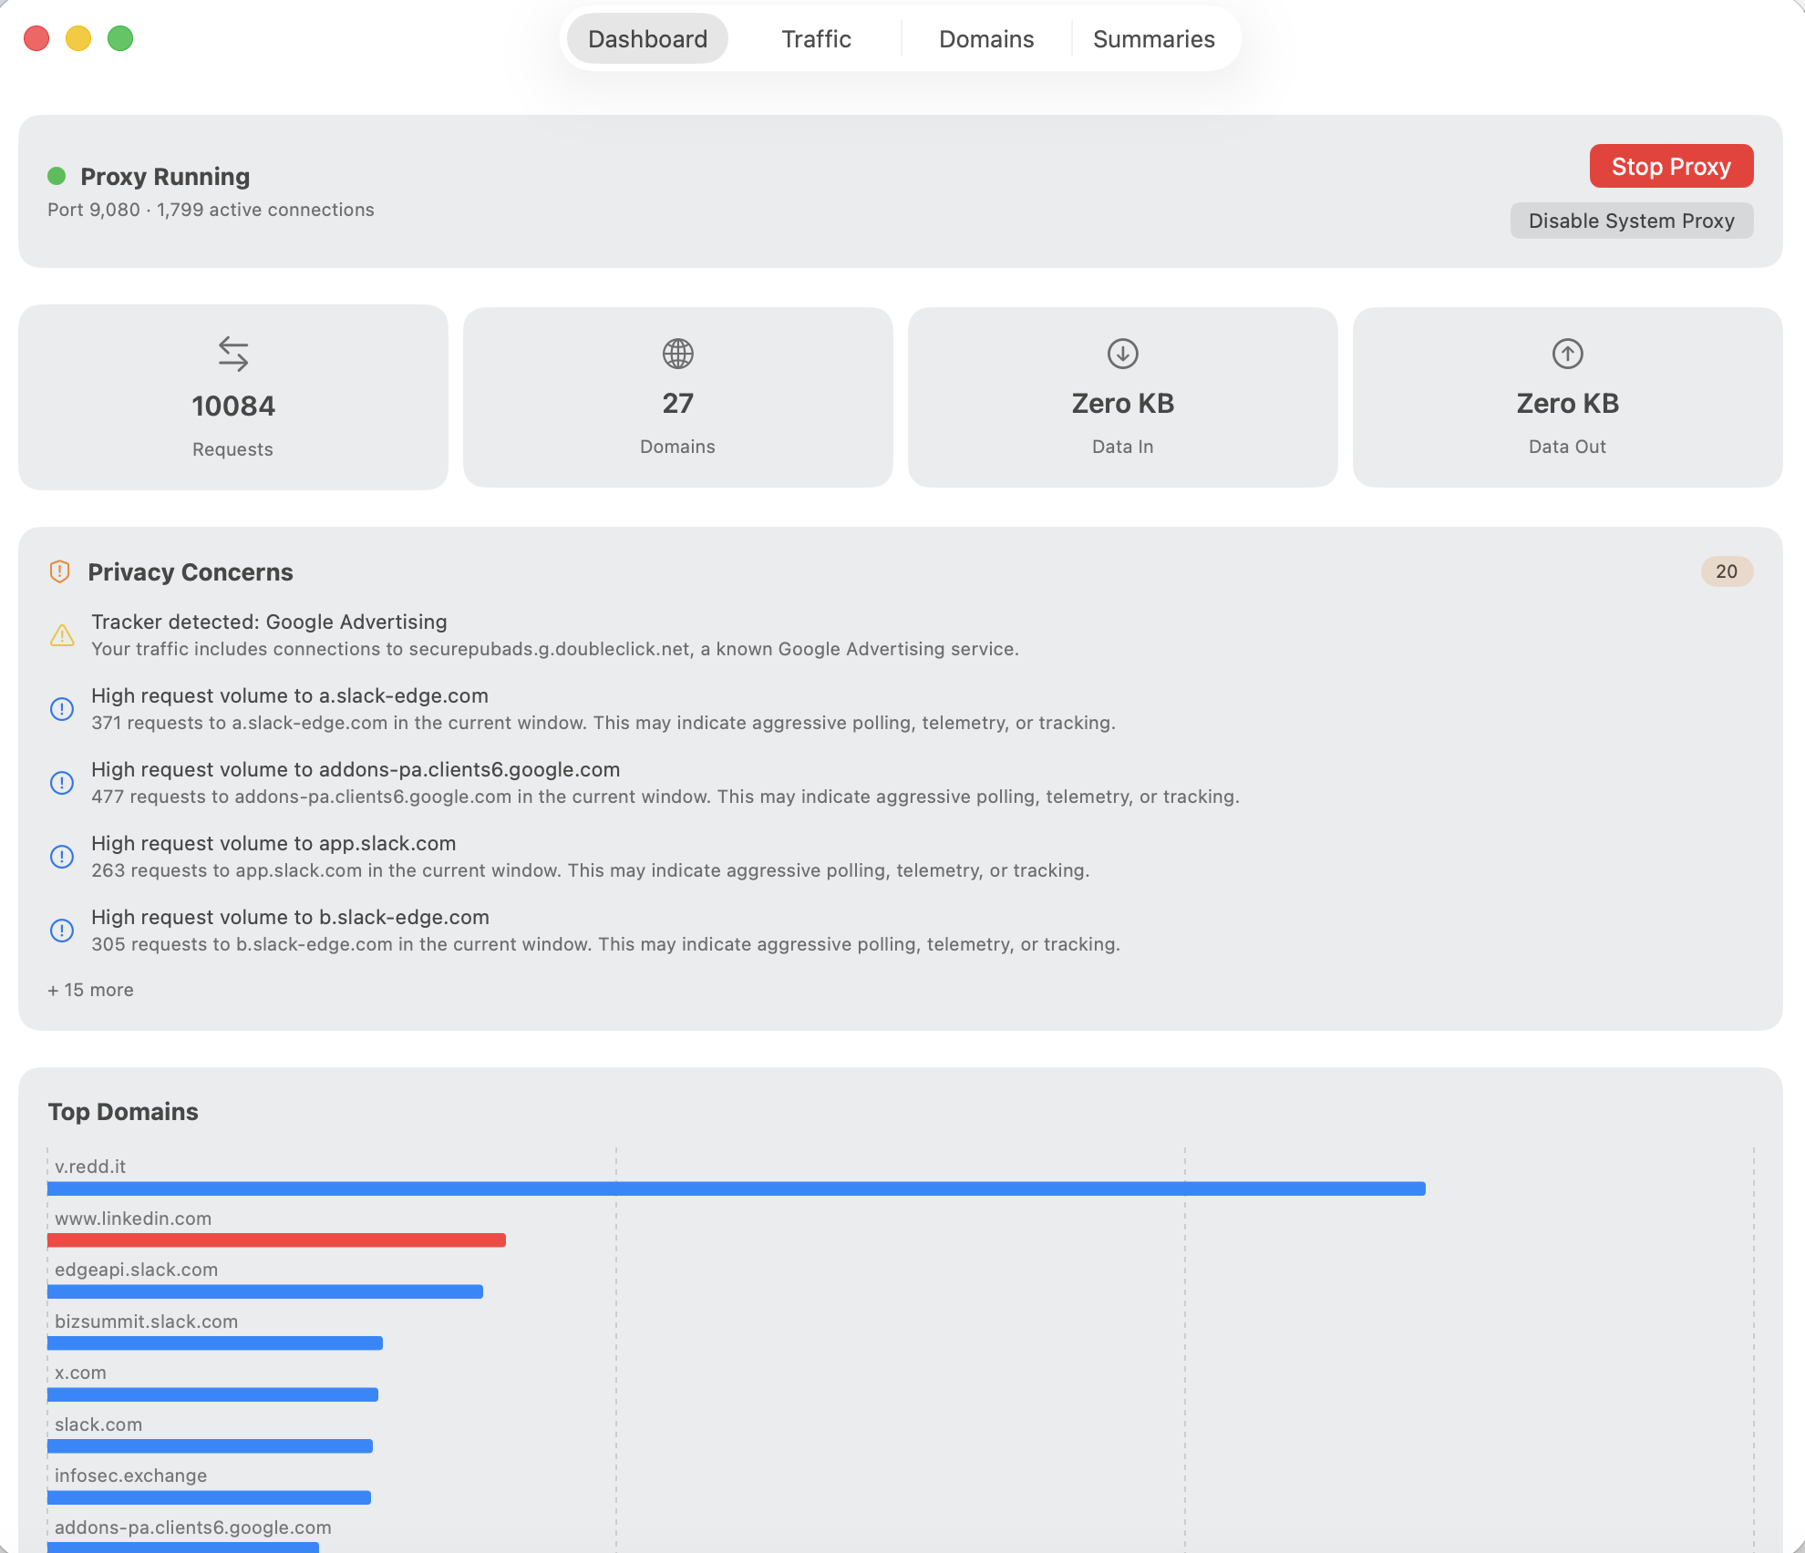
Task: Click the x.com domain label
Action: pos(80,1373)
